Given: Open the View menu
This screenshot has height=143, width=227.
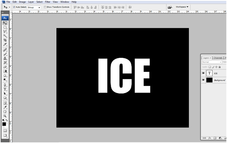Looking at the screenshot, I should [55, 2].
